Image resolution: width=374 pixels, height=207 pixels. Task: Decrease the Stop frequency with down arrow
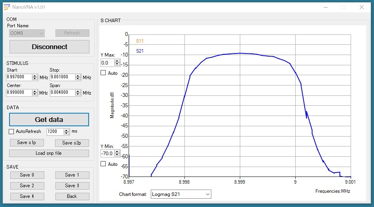78,79
